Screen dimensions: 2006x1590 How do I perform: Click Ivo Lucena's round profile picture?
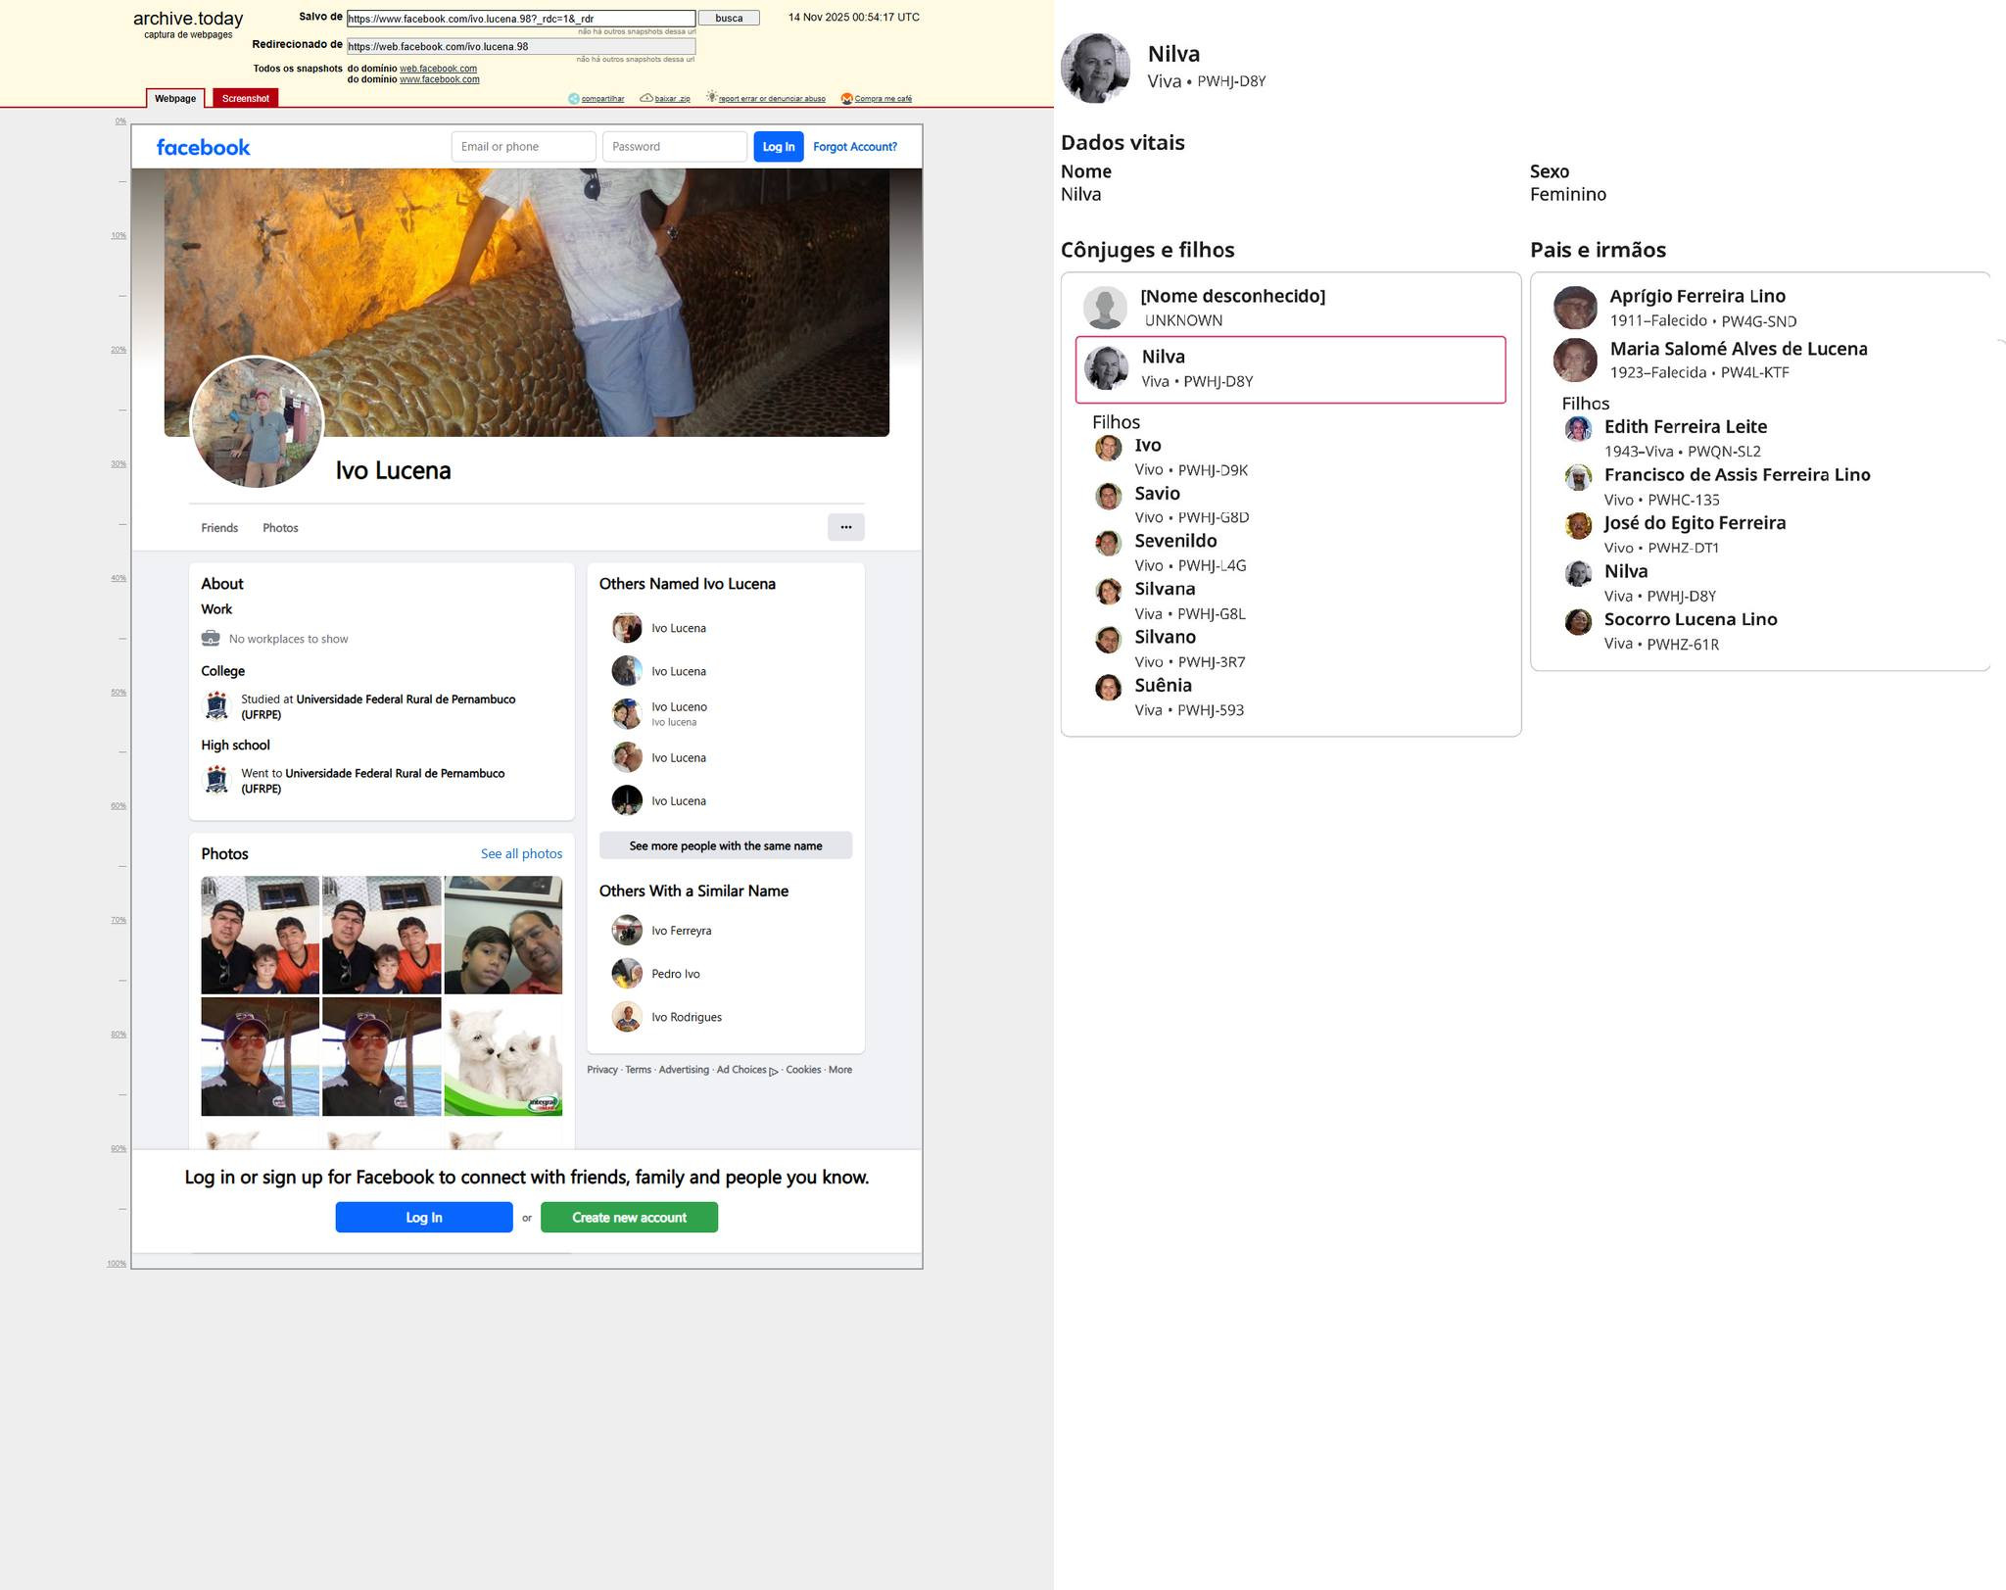257,422
